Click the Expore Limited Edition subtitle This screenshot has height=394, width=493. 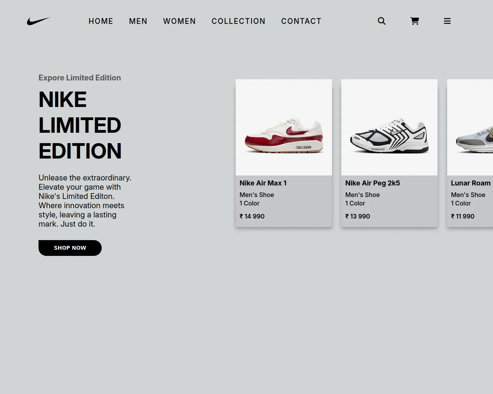click(80, 78)
